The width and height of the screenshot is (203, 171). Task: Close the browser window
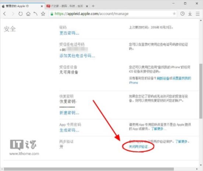tap(197, 3)
